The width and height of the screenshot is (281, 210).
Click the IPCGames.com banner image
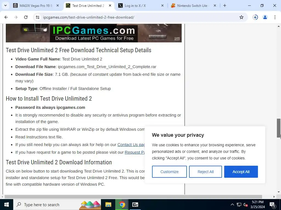coord(94,33)
